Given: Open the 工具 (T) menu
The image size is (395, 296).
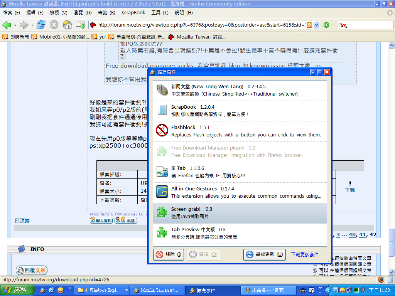Looking at the screenshot, I should tap(160, 13).
